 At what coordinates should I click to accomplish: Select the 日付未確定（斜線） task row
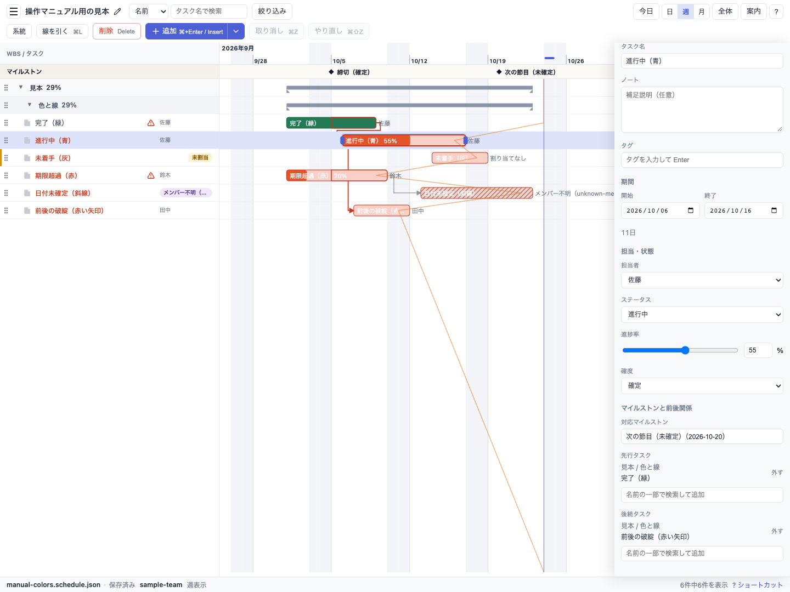[x=110, y=193]
